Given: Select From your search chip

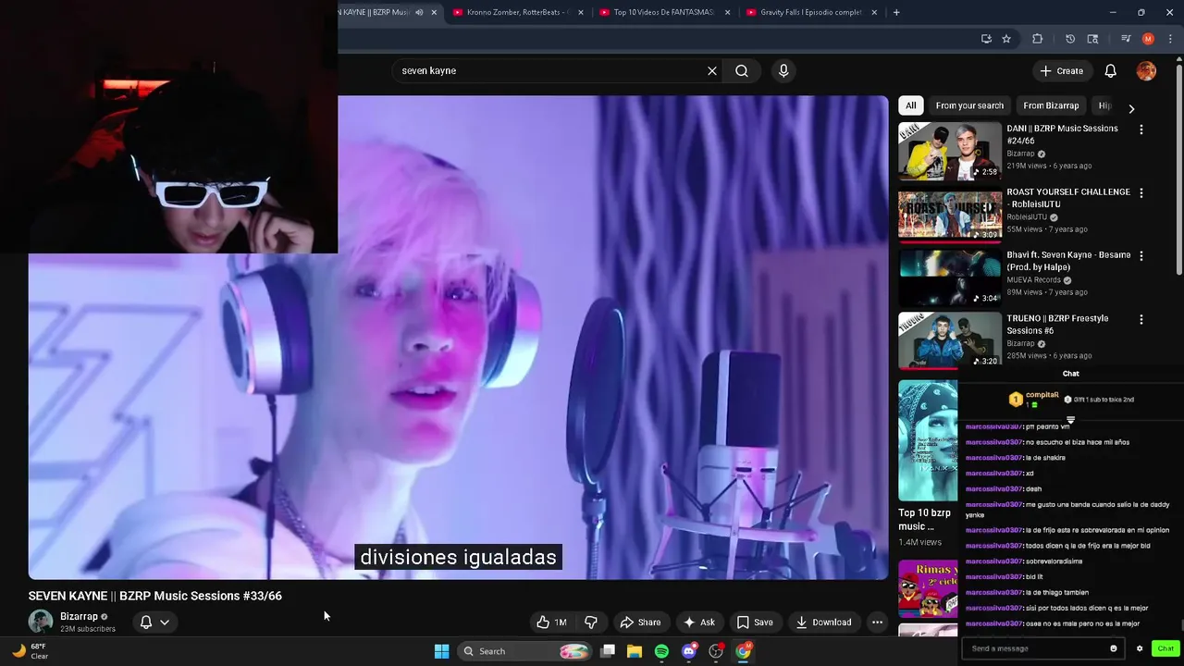Looking at the screenshot, I should (x=969, y=105).
